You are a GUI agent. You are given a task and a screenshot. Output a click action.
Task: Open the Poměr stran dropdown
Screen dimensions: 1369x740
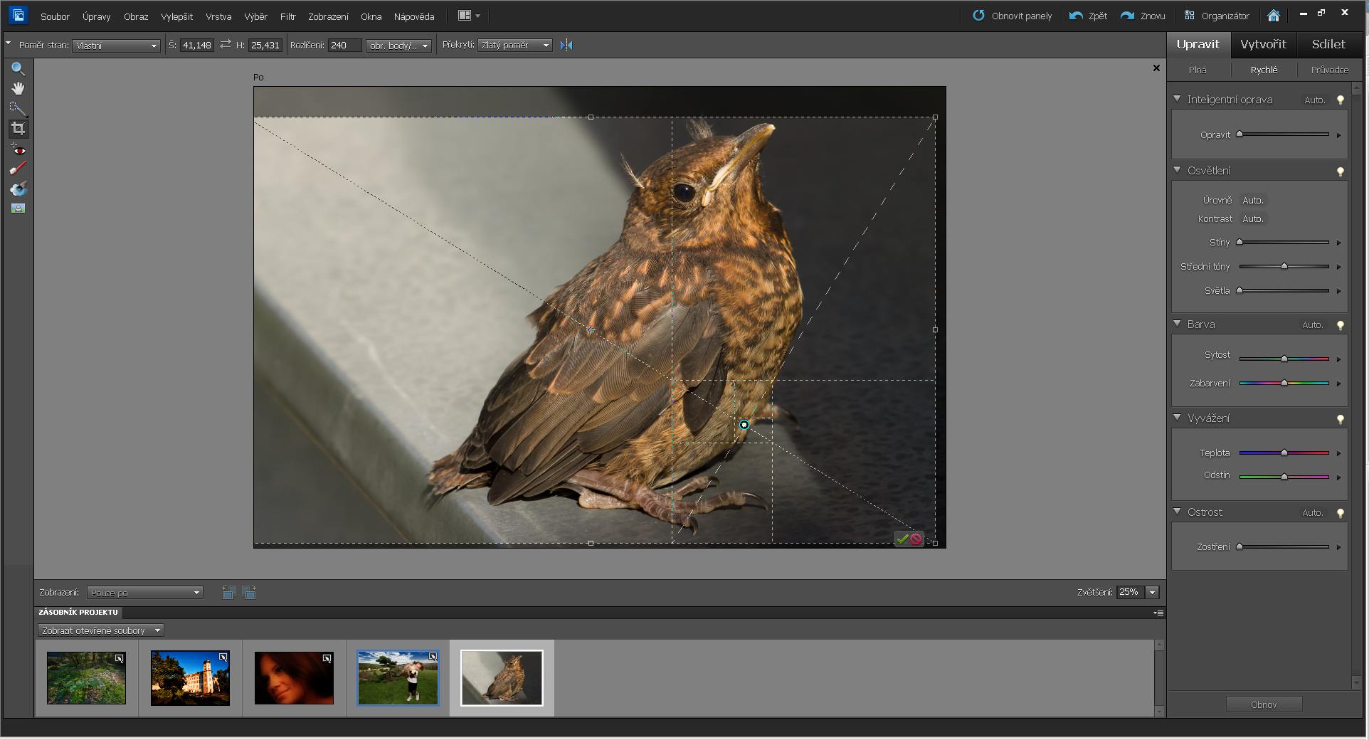pos(116,46)
